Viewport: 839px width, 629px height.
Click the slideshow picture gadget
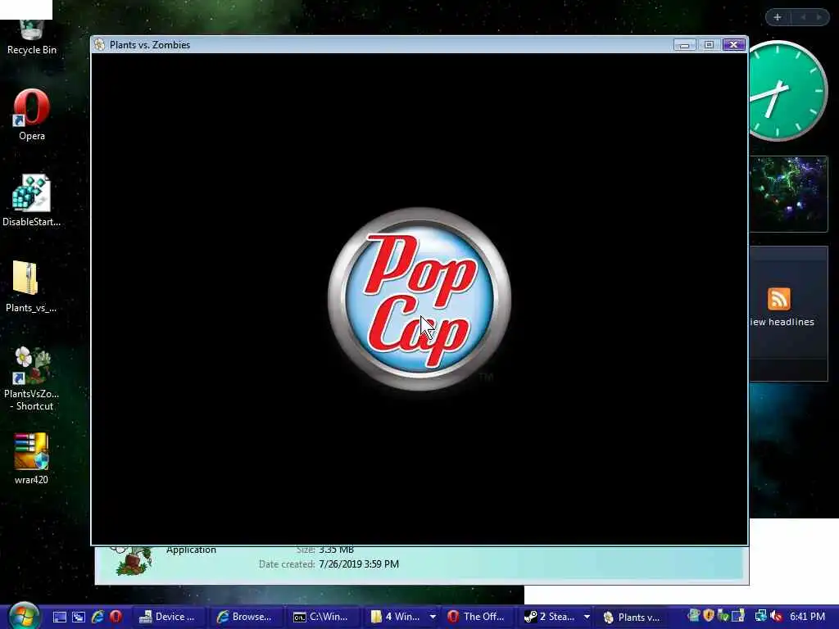tap(789, 194)
